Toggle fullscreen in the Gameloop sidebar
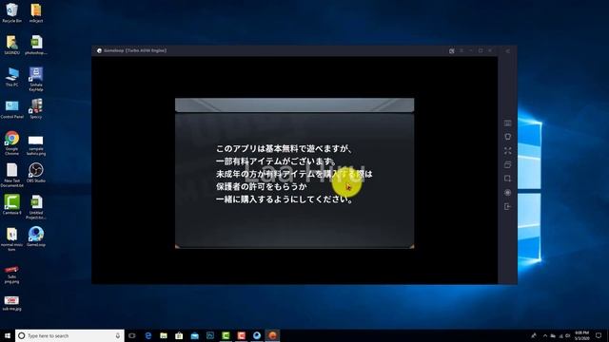 507,151
